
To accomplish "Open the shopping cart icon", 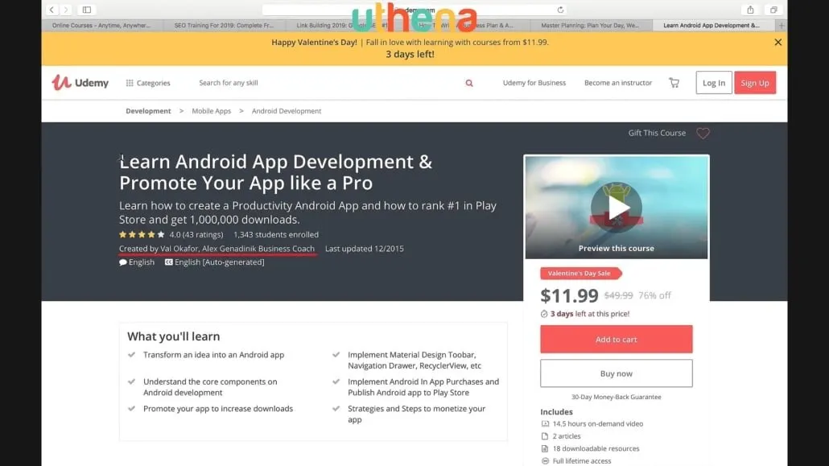I will point(674,83).
